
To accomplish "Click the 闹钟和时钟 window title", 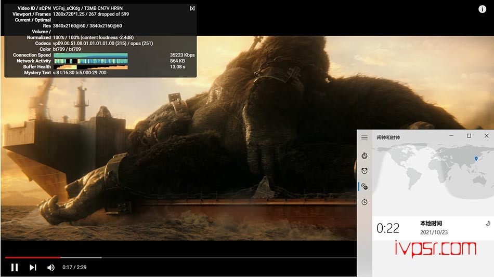I will pyautogui.click(x=388, y=137).
